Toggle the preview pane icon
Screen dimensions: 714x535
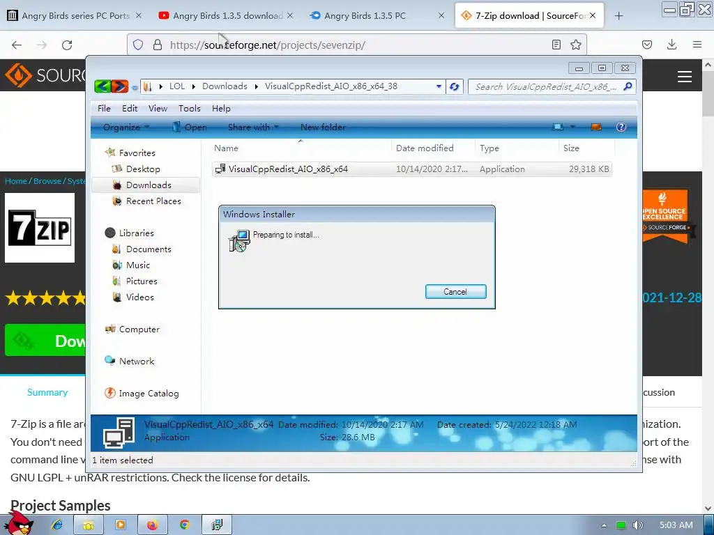pos(596,127)
